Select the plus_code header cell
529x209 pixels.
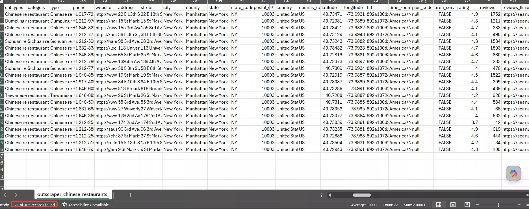[422, 7]
